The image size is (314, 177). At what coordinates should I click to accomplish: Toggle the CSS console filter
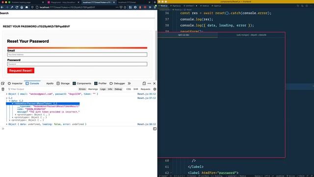[129, 89]
